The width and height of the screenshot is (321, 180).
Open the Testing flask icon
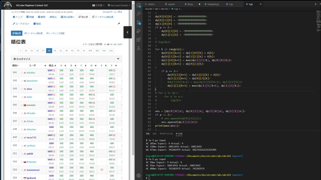pos(139,48)
